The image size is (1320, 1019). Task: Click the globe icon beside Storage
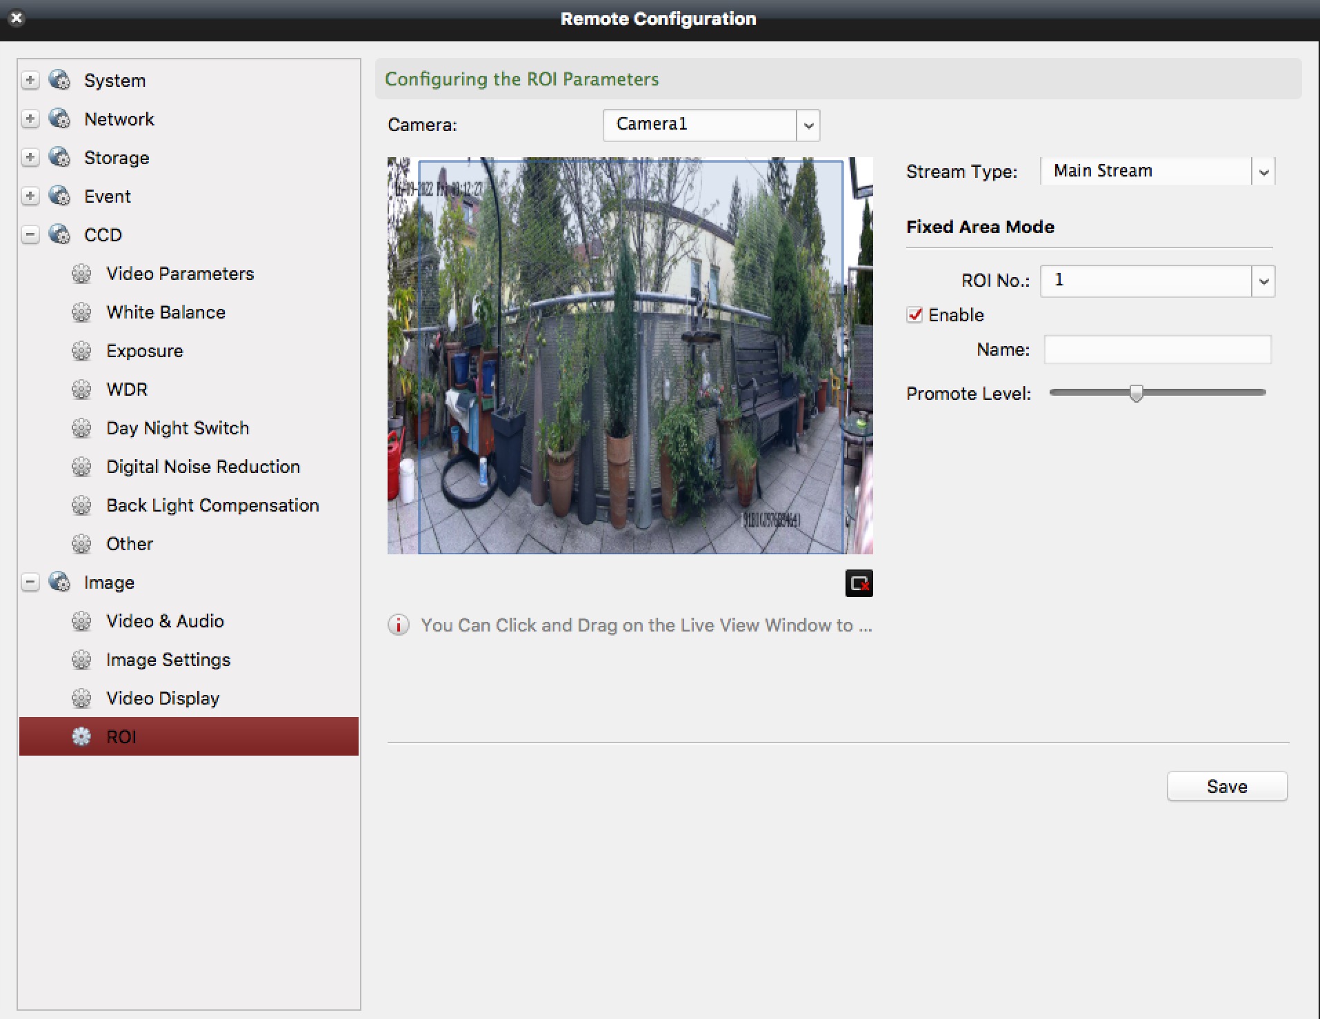point(60,157)
